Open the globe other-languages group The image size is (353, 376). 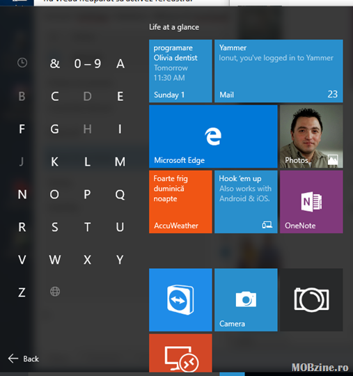[55, 292]
